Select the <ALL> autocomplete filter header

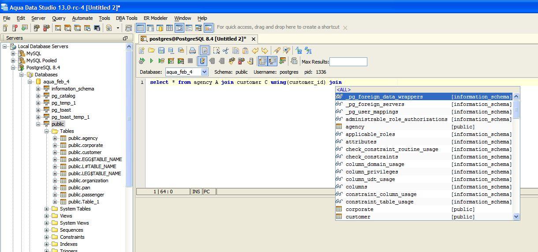pyautogui.click(x=344, y=90)
